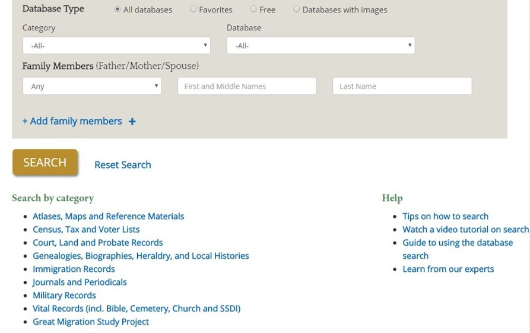This screenshot has height=333, width=530.
Task: Open Great Migration Study Project link
Action: tap(91, 322)
